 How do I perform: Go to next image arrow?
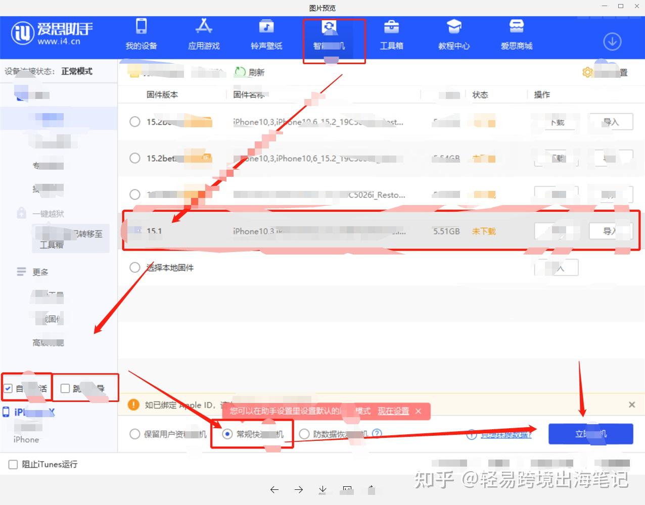coord(299,489)
